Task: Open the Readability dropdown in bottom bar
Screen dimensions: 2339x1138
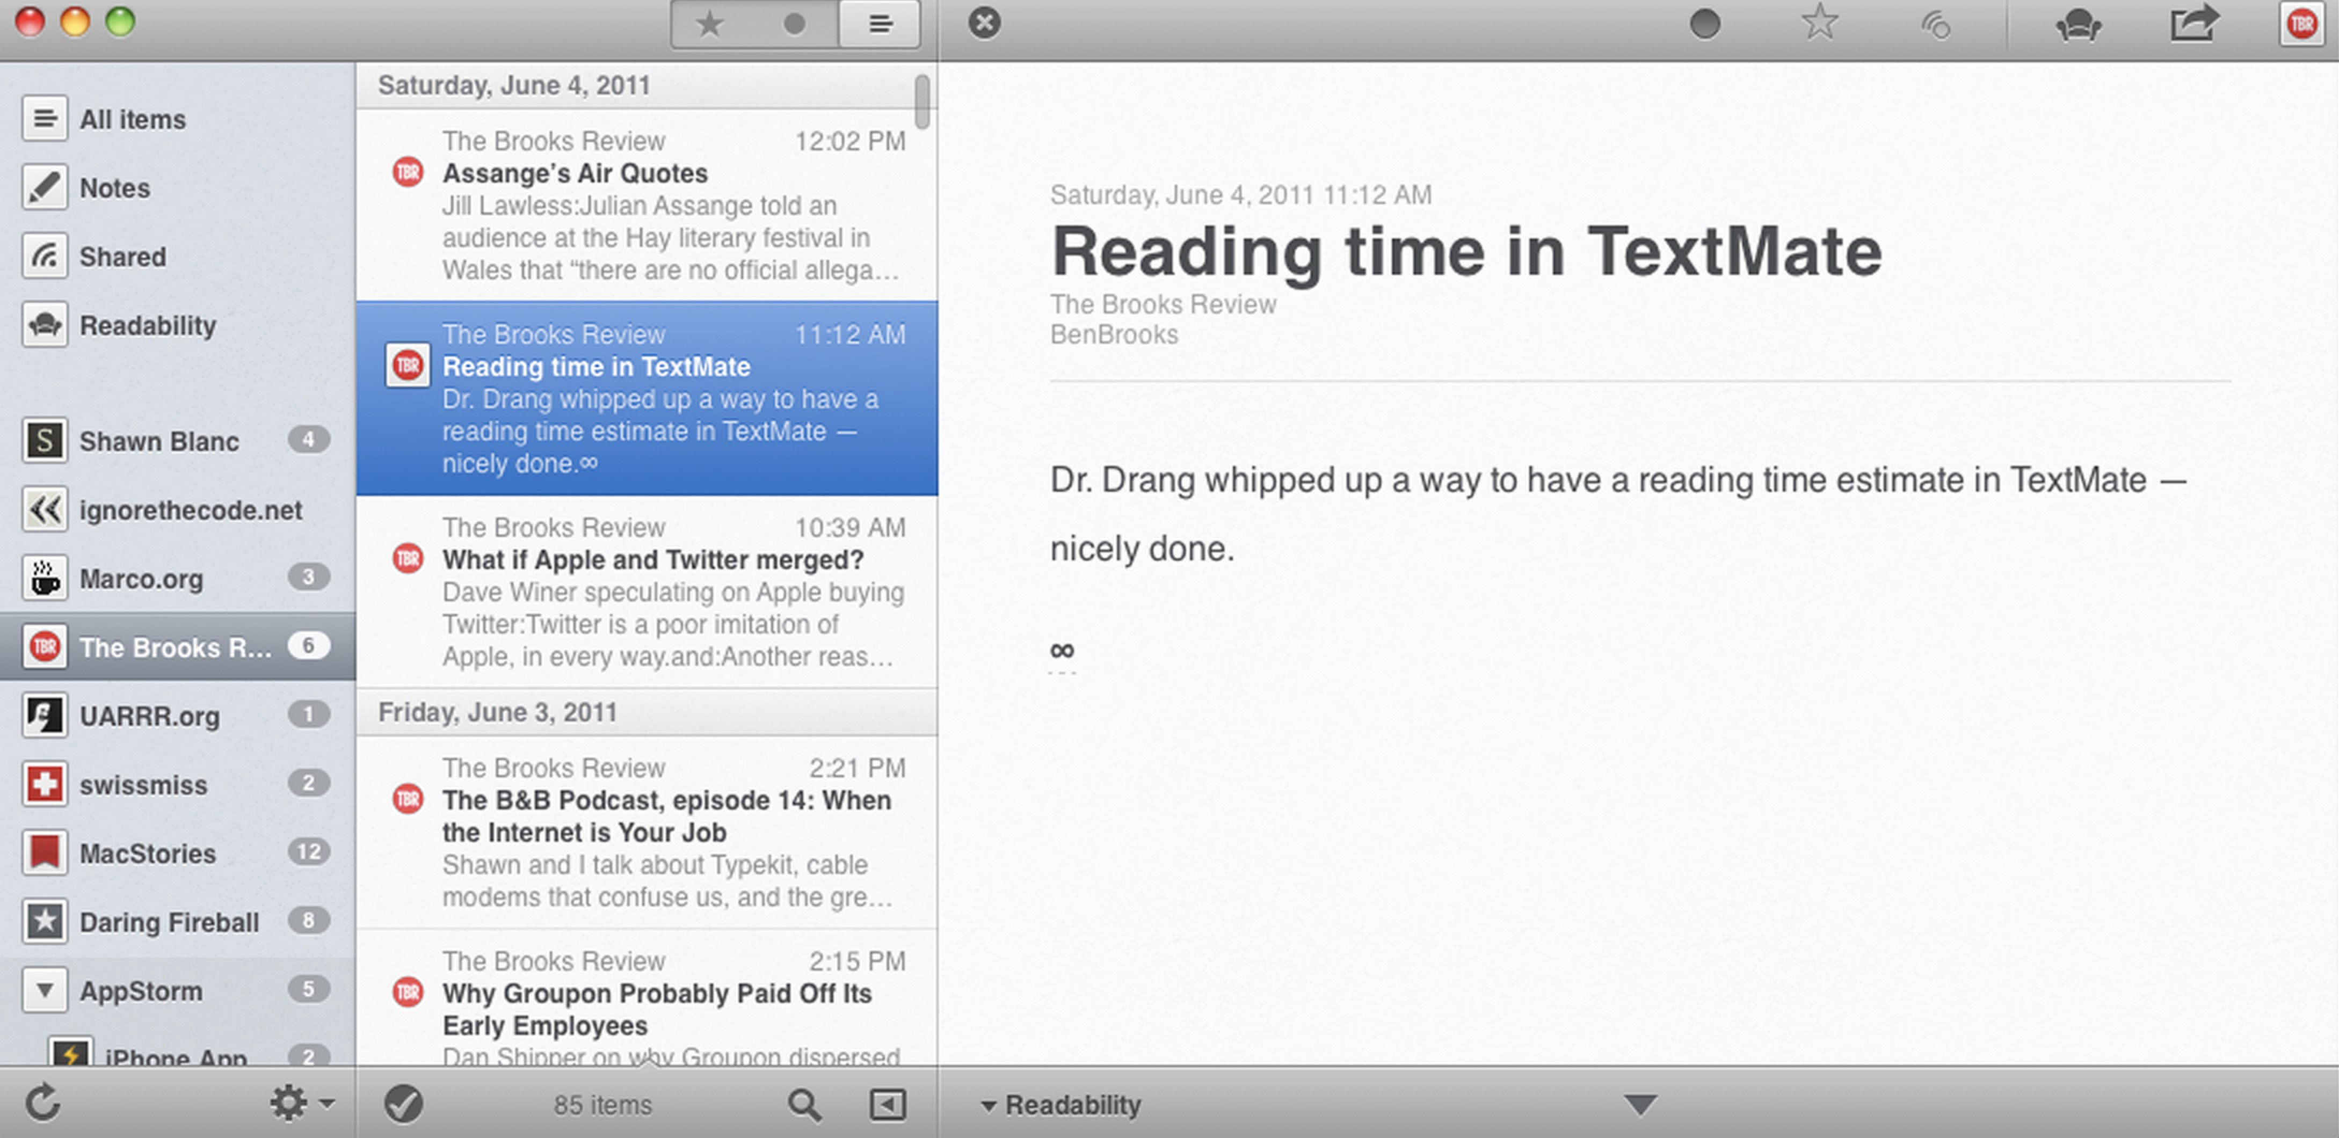Action: click(1062, 1104)
